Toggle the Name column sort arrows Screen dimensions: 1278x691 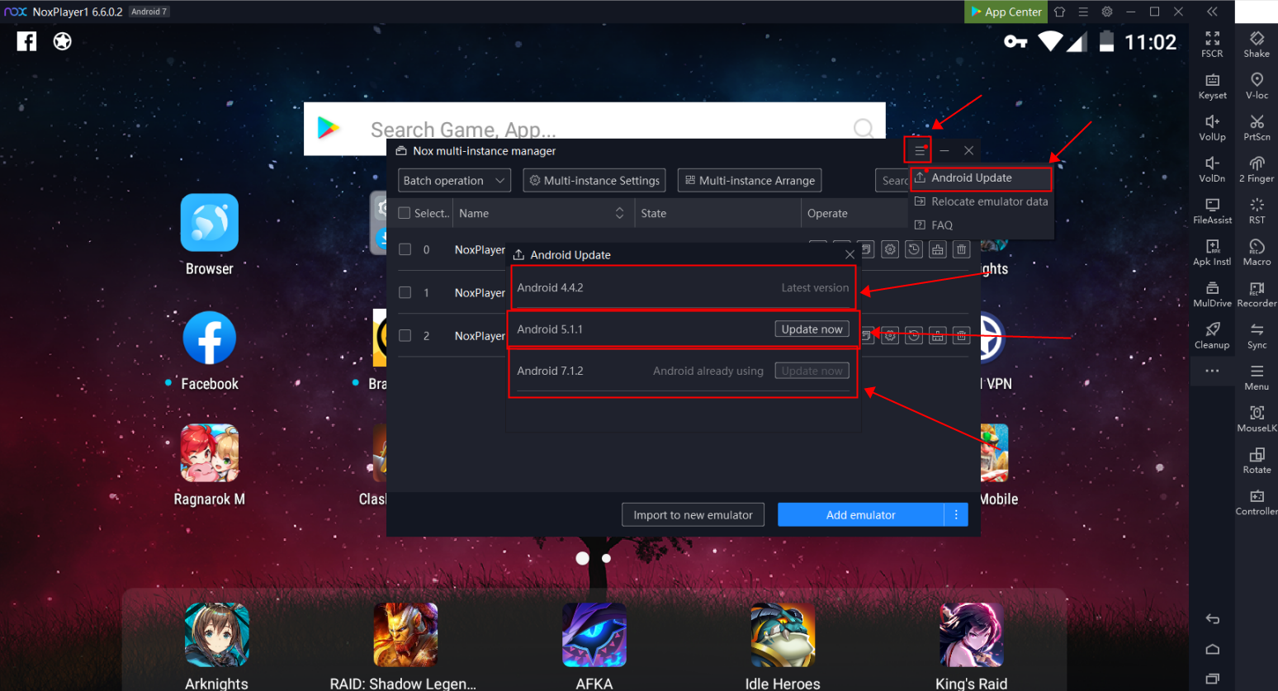(619, 213)
